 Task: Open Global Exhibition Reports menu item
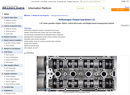13,84
